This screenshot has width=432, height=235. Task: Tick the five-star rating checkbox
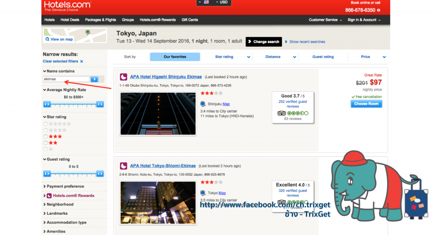click(x=46, y=124)
